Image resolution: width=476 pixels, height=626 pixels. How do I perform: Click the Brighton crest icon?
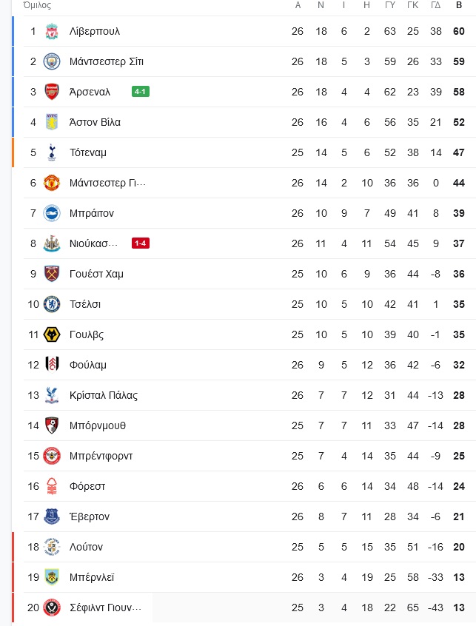(51, 213)
